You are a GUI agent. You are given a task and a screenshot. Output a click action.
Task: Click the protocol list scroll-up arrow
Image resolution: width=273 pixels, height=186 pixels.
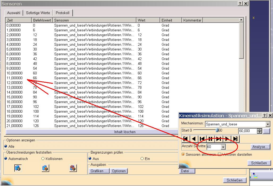241,20
